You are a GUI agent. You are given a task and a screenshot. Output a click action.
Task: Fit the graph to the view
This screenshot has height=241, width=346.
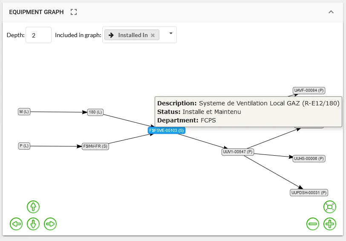coord(330,207)
